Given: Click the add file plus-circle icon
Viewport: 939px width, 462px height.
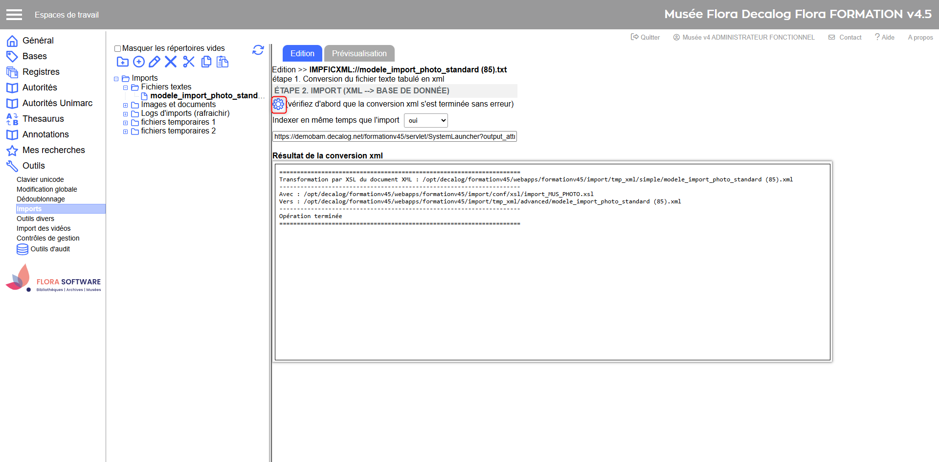Looking at the screenshot, I should click(139, 62).
